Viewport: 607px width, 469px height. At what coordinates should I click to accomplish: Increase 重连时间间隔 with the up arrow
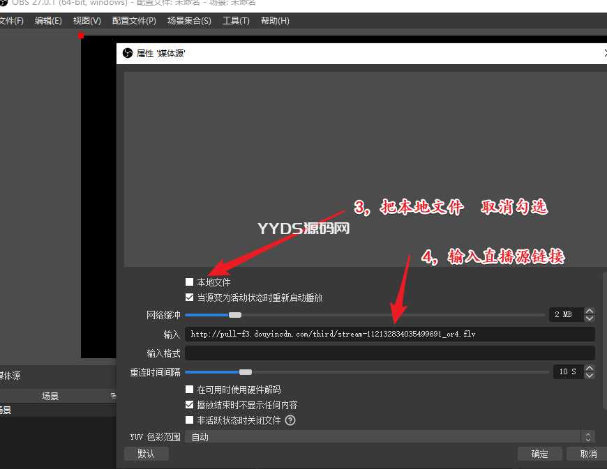(x=590, y=368)
